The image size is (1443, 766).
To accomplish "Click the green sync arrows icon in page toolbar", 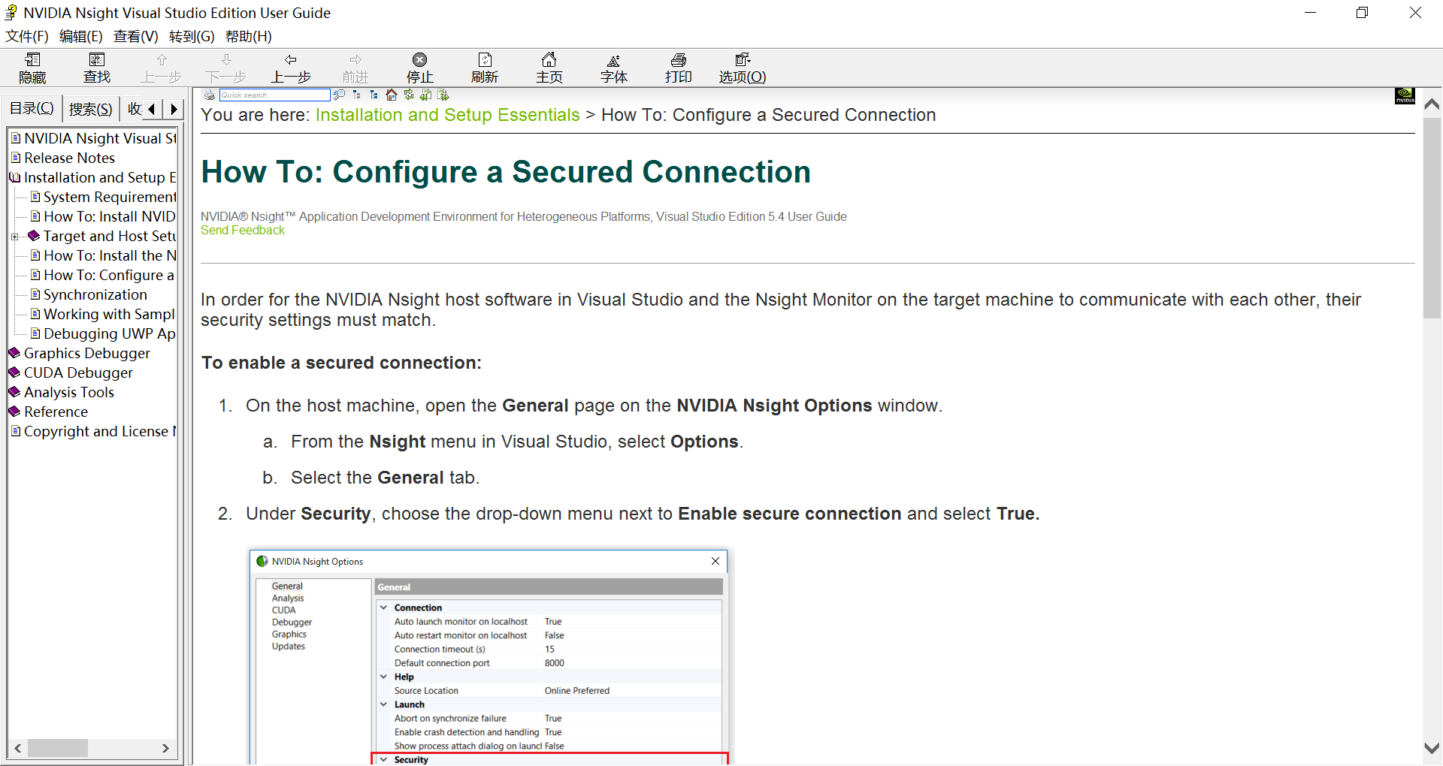I will click(408, 95).
